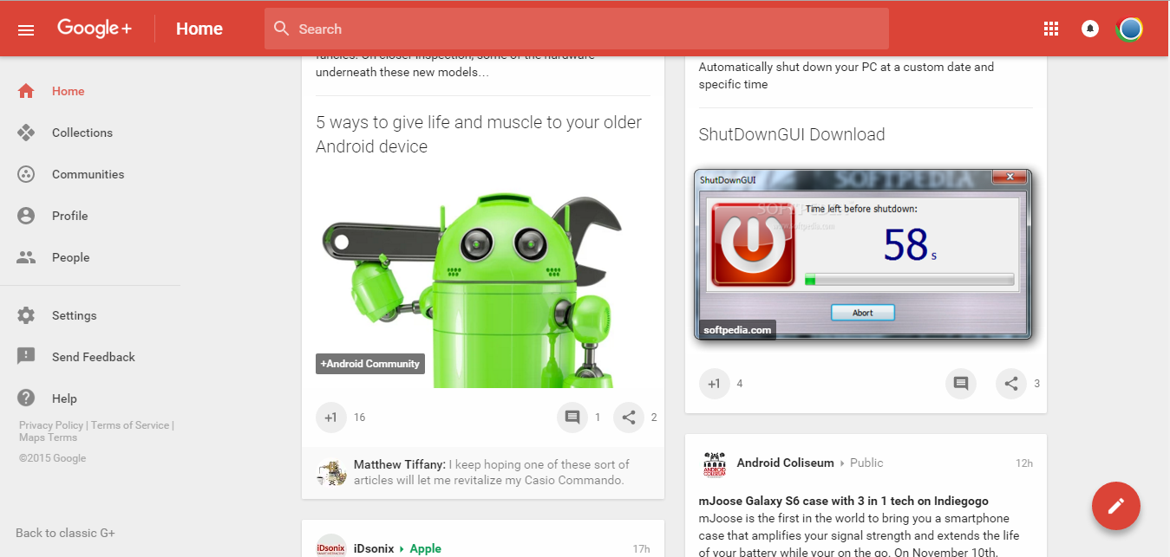Image resolution: width=1170 pixels, height=557 pixels.
Task: Click the Collections icon in sidebar
Action: pyautogui.click(x=26, y=133)
